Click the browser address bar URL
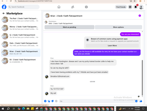 [35, 1]
